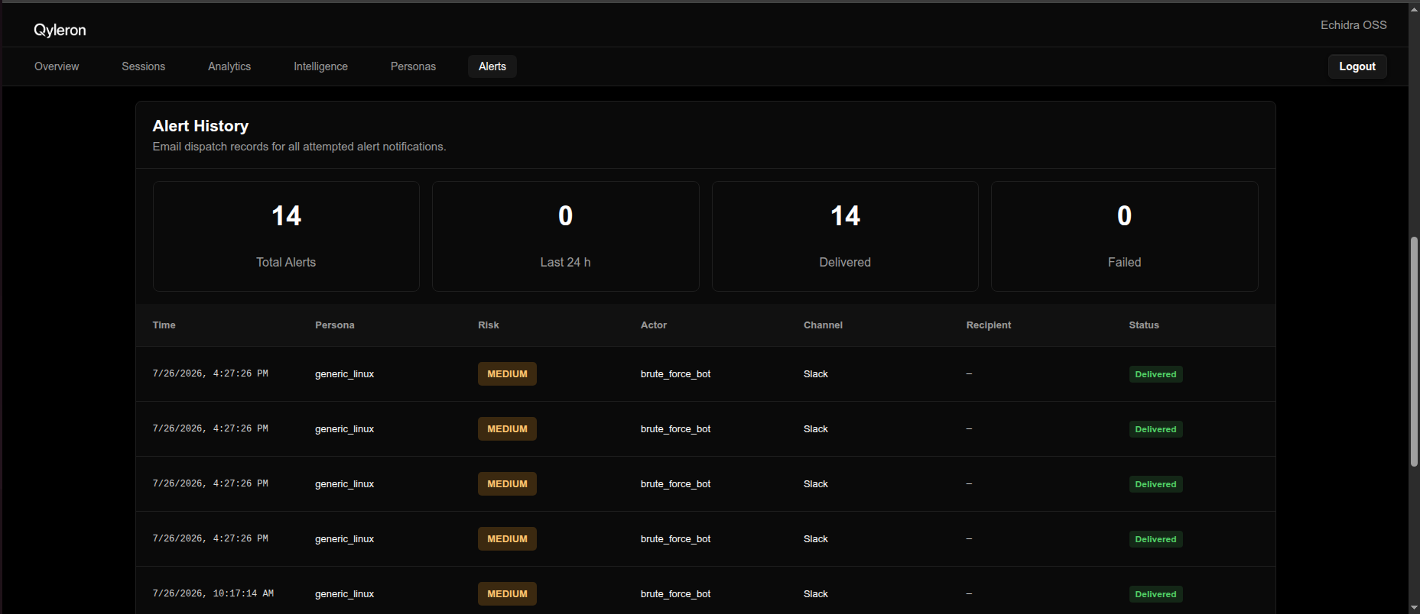
Task: Switch to the Analytics tab
Action: pyautogui.click(x=229, y=66)
